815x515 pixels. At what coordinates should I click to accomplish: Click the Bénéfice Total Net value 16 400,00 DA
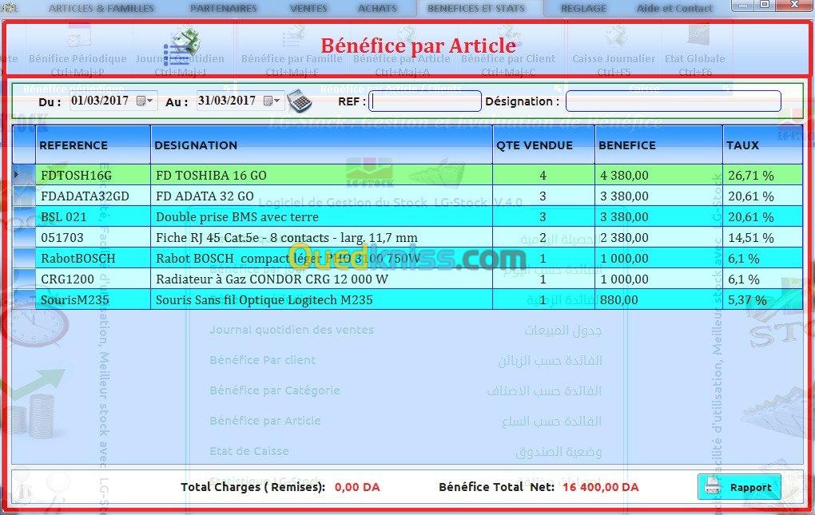coord(600,487)
